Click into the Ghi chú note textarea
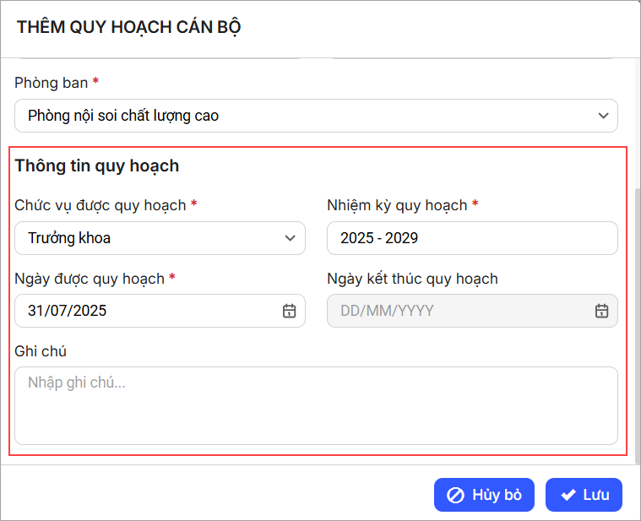641x521 pixels. pos(316,405)
